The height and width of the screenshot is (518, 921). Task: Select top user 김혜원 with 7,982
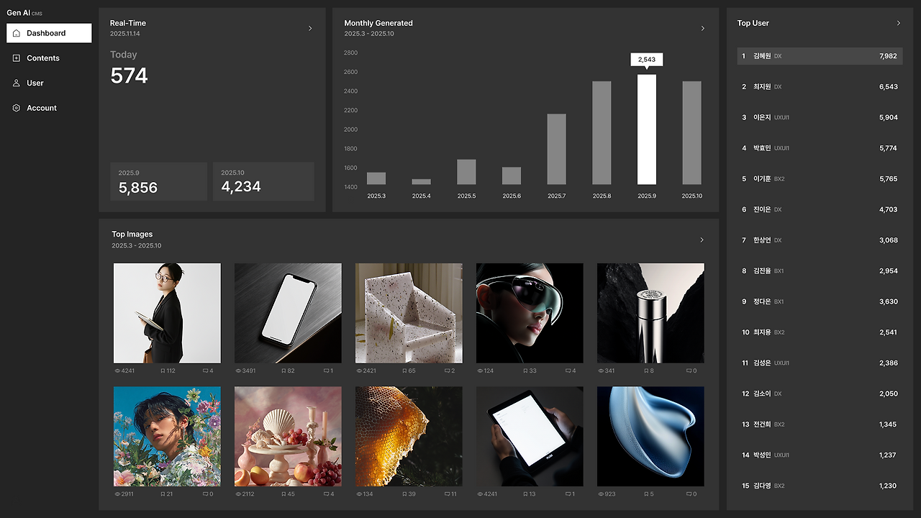click(x=820, y=56)
